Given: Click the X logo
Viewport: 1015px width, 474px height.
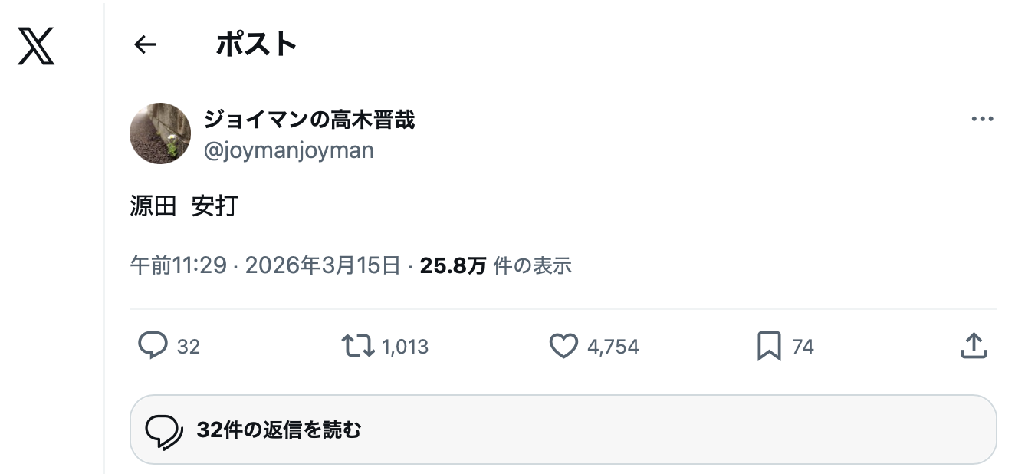Looking at the screenshot, I should click(36, 45).
